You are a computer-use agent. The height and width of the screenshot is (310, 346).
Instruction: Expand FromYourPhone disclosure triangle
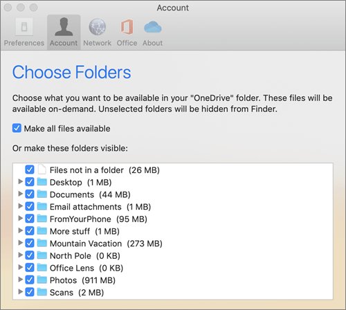pos(20,218)
